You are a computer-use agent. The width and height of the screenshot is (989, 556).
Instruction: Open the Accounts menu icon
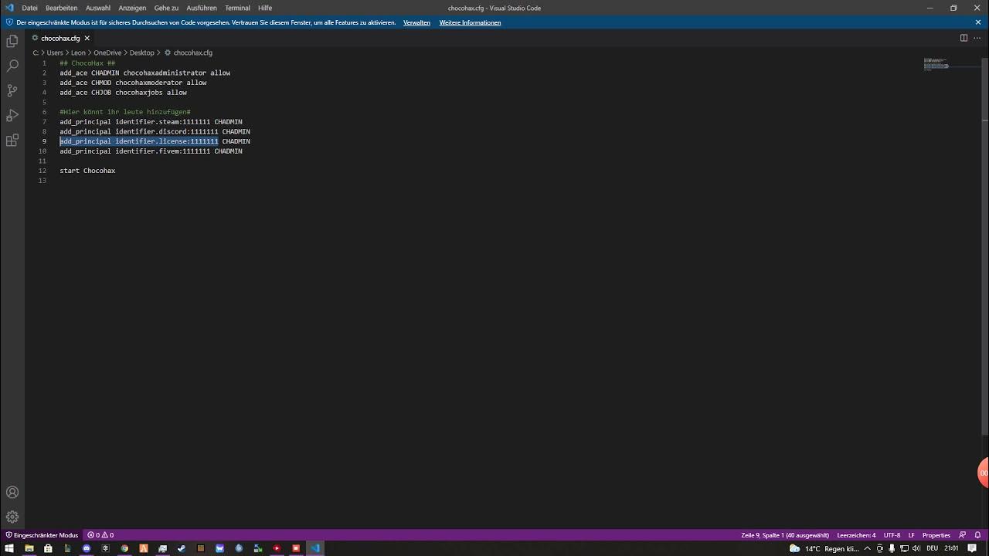pos(12,492)
